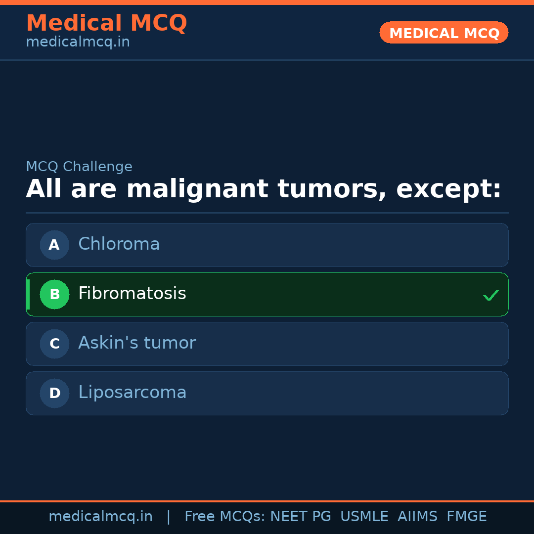Click the AIIMS footer label
The height and width of the screenshot is (534, 534).
click(417, 517)
